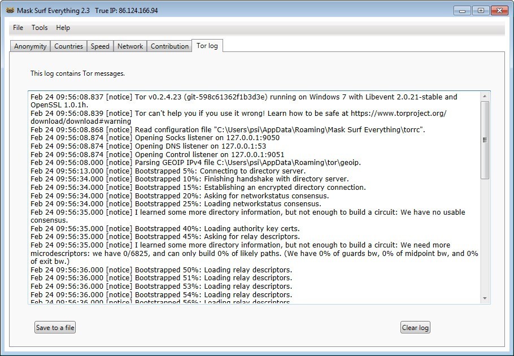
Task: Click the 'Bootstrapped 15%' log line
Action: [198, 188]
